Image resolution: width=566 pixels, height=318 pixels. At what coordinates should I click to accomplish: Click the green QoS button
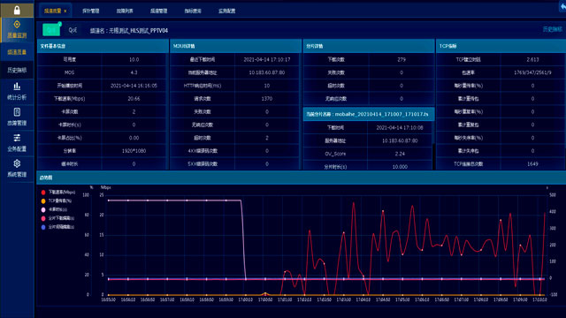pos(51,30)
